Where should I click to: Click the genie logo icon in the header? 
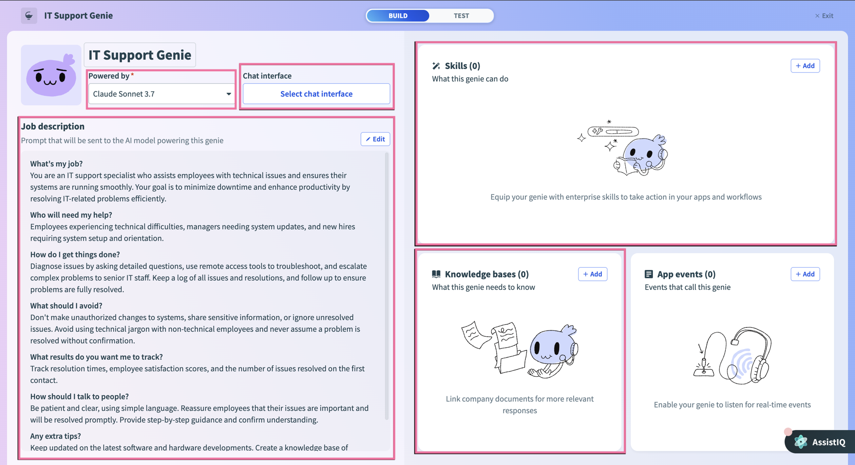pos(28,16)
